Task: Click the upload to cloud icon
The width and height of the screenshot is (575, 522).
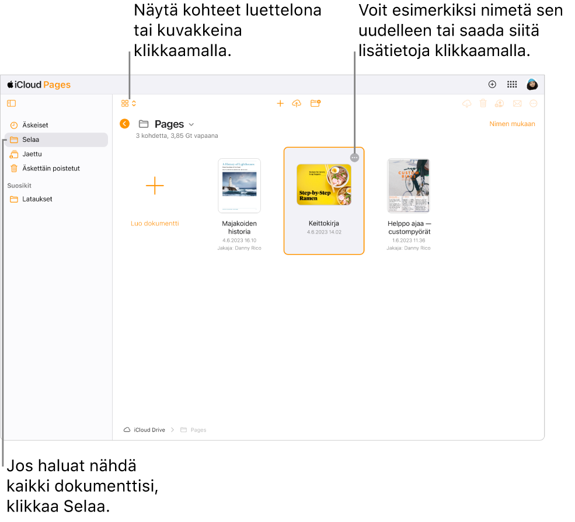Action: click(297, 103)
